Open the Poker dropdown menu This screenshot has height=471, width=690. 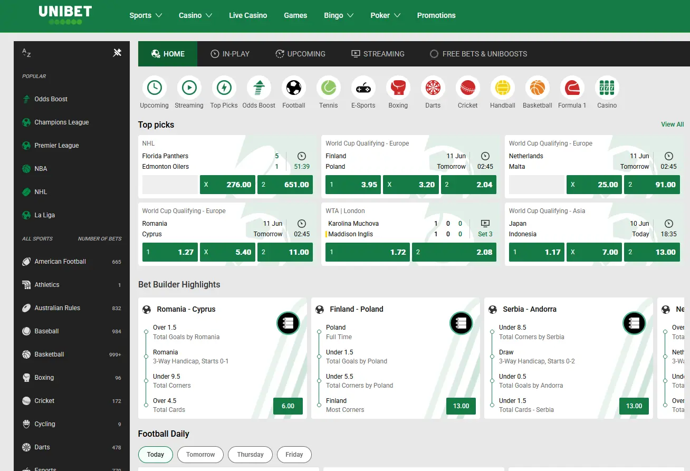click(385, 15)
